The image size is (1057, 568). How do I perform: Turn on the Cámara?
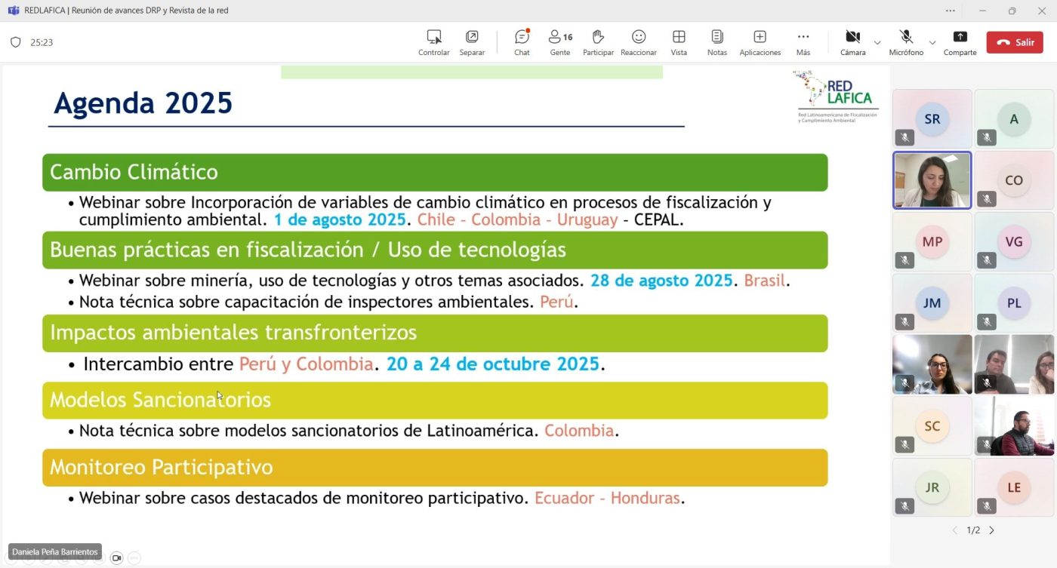point(852,42)
